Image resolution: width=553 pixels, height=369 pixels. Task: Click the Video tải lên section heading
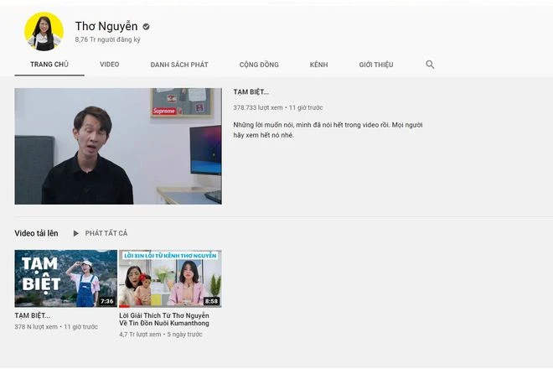point(36,233)
